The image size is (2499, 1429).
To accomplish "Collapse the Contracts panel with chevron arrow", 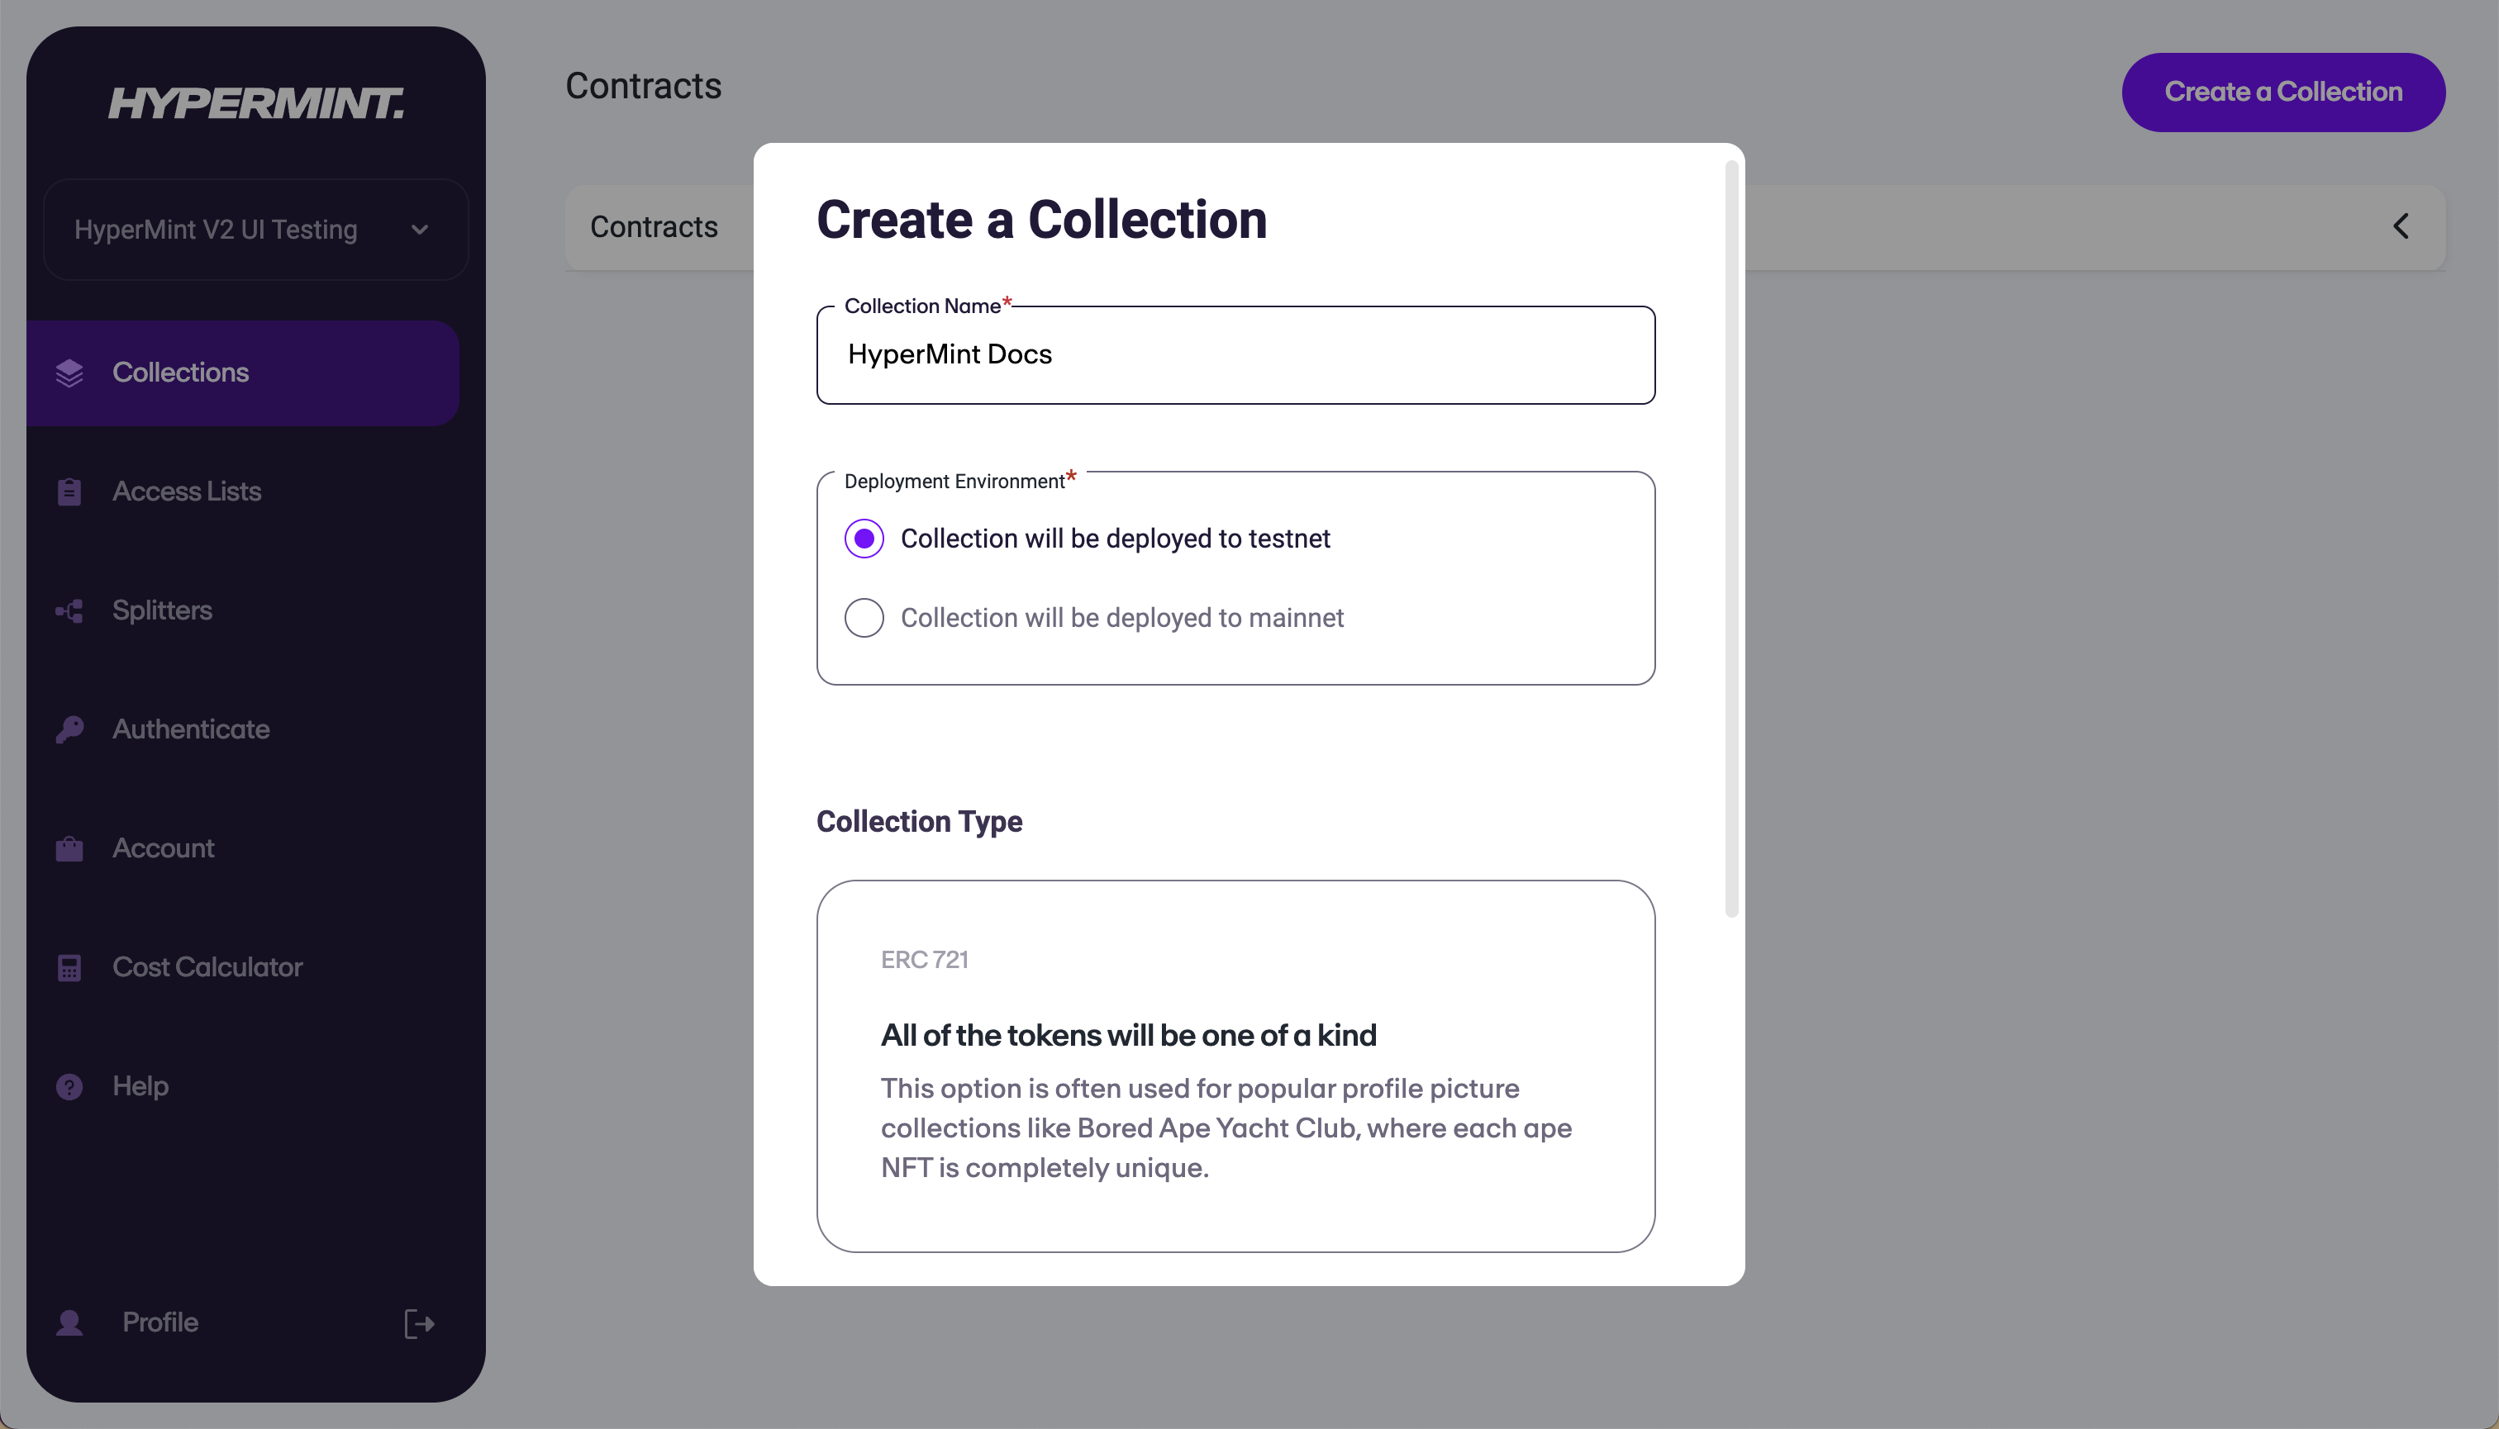I will point(2401,226).
